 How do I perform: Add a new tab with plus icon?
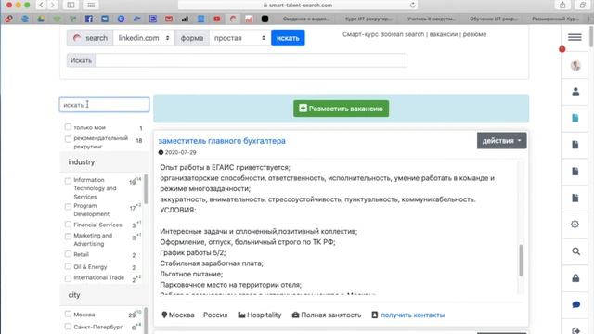589,19
